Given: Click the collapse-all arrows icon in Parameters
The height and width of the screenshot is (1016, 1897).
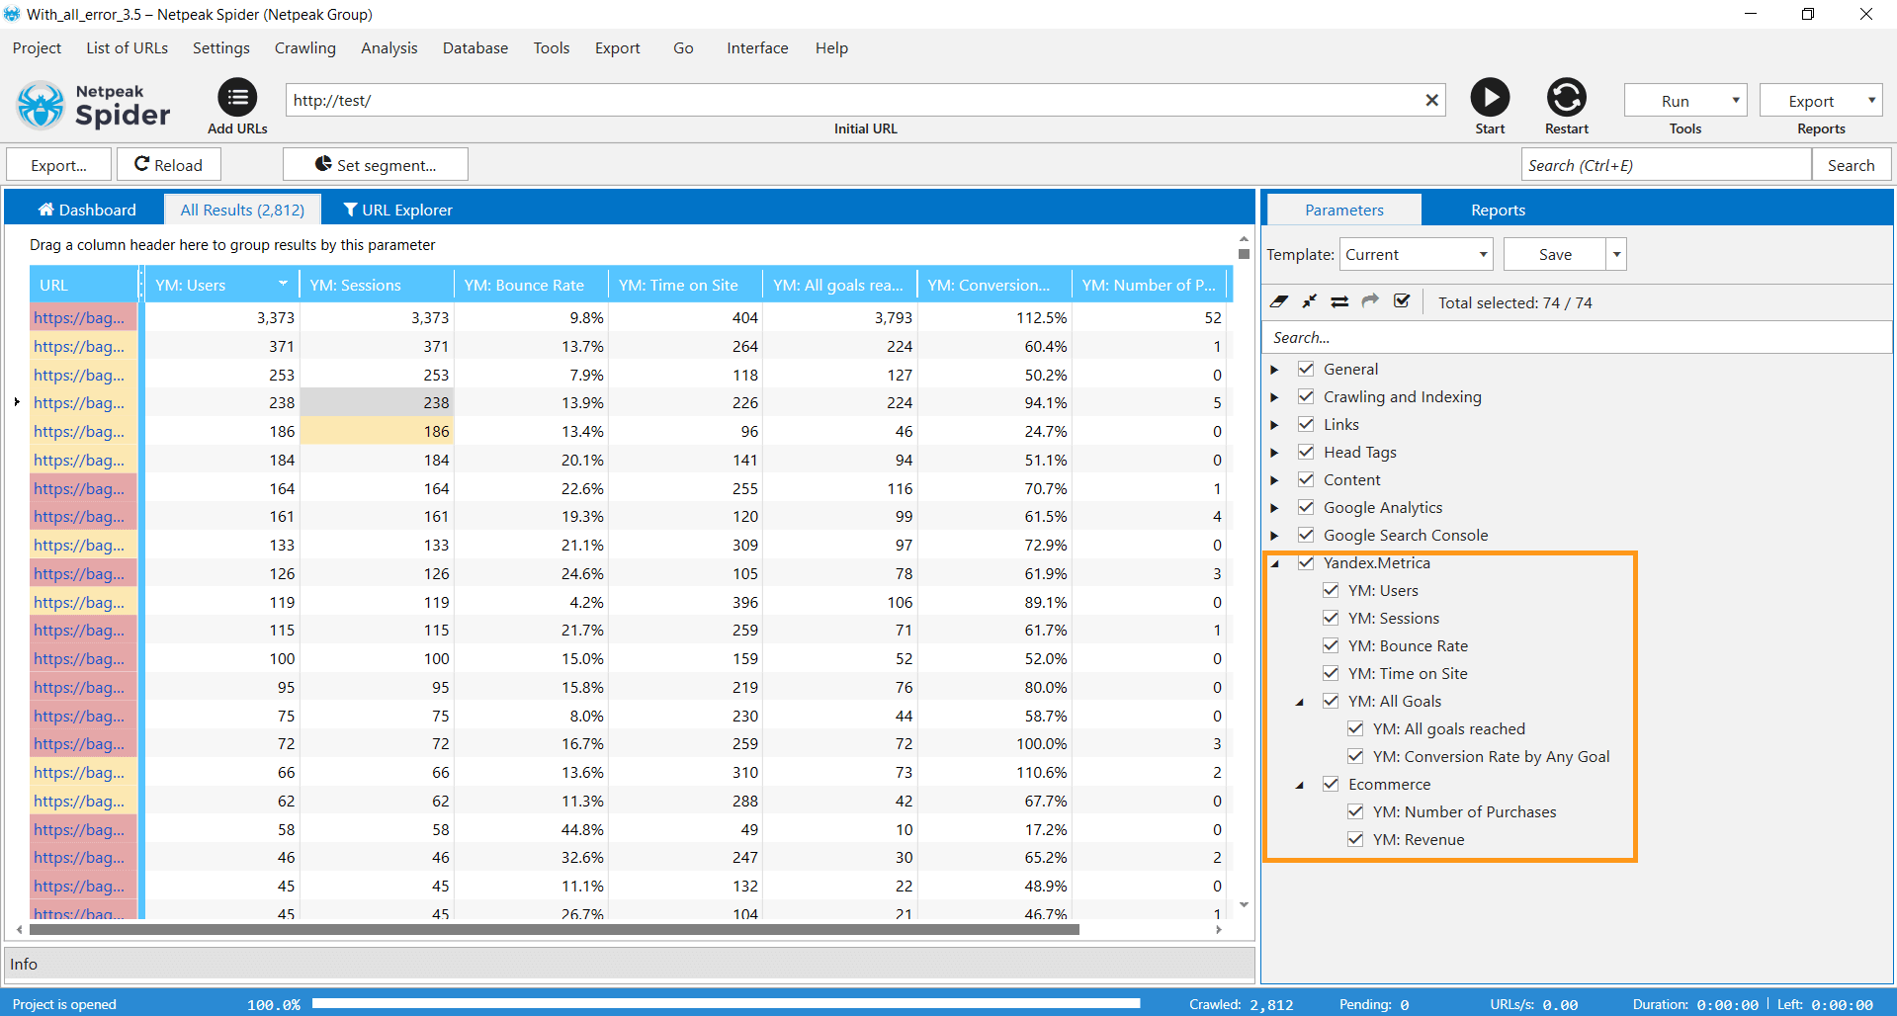Looking at the screenshot, I should tap(1309, 301).
